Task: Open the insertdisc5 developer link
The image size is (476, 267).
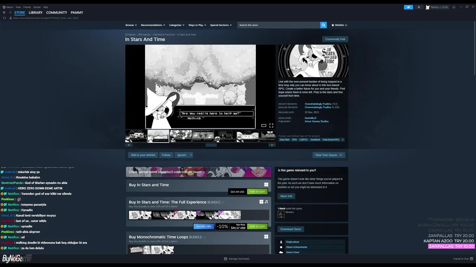Action: [x=311, y=118]
